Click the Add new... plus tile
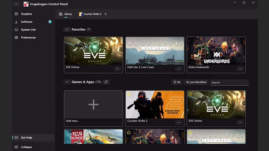The image size is (269, 151). point(94,104)
